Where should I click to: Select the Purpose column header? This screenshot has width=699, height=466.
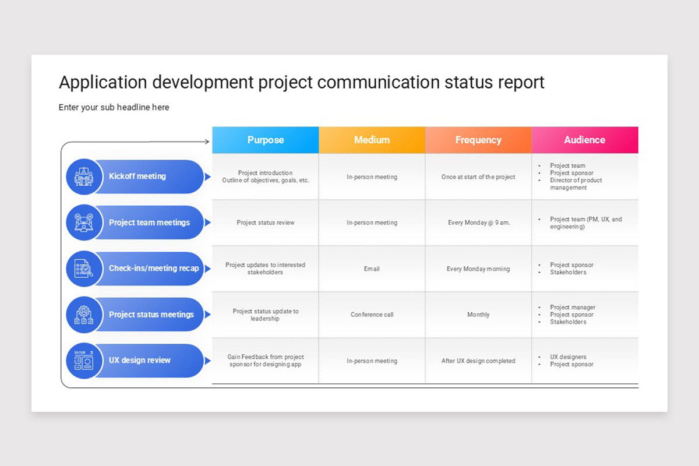266,140
